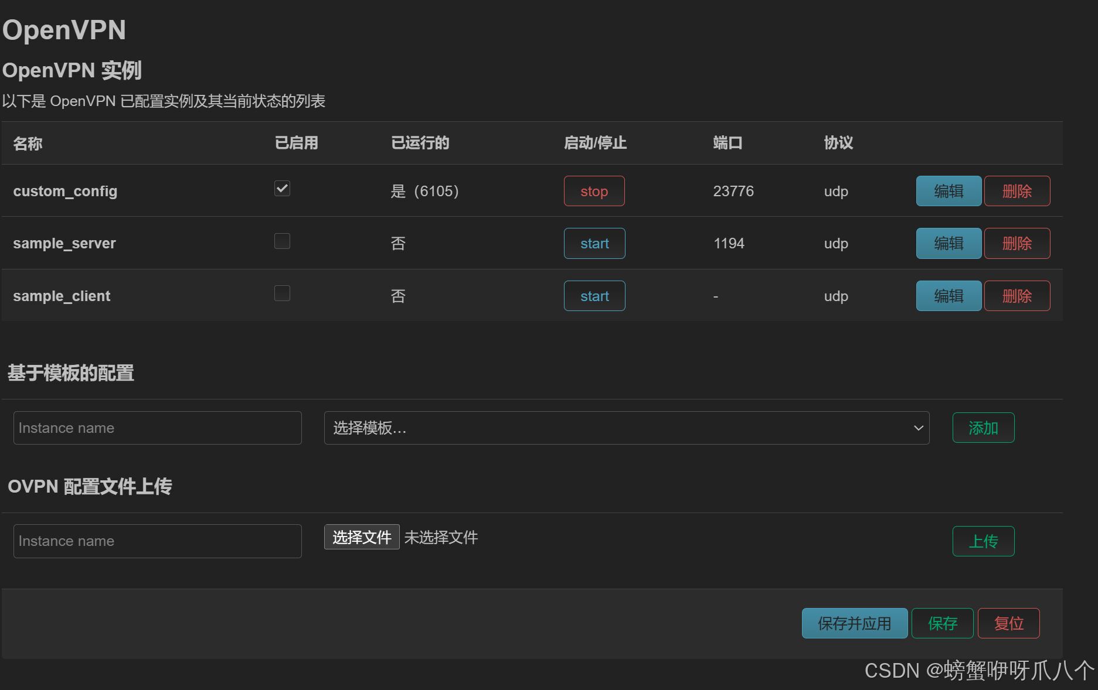The width and height of the screenshot is (1098, 690).
Task: Click the OVPN 配置文件上传 section heading
Action: [90, 487]
